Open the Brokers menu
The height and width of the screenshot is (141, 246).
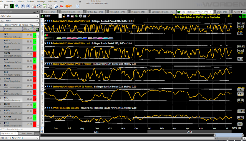[30, 2]
